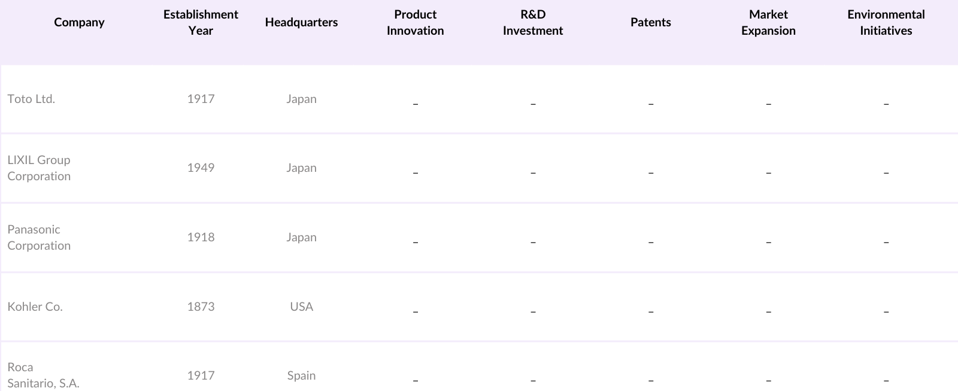Screen dimensions: 958x391
Task: Select the Kohler Co. row label
Action: pyautogui.click(x=35, y=307)
